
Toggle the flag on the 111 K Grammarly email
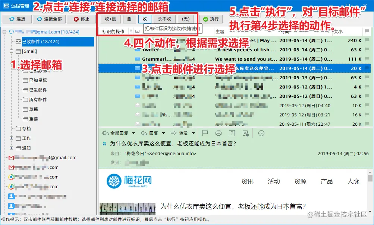(367, 59)
